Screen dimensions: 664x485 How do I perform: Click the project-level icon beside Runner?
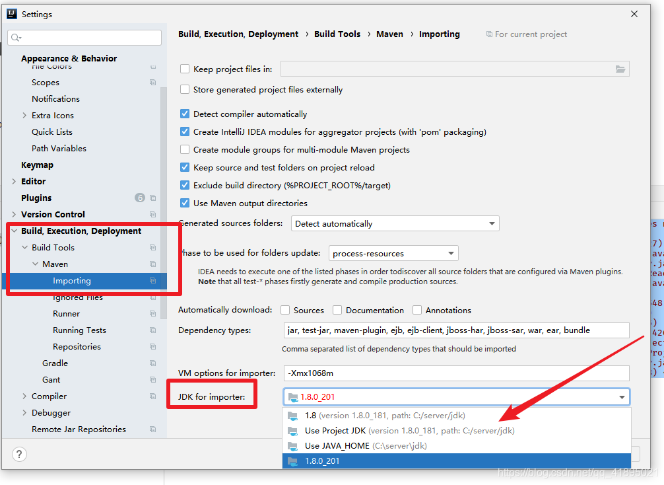pyautogui.click(x=153, y=314)
